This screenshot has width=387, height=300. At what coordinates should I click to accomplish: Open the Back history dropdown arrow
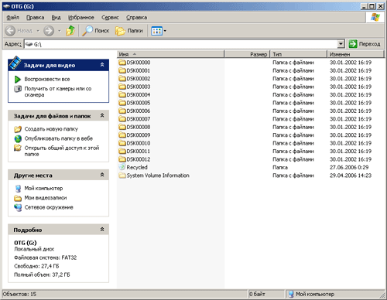click(38, 31)
